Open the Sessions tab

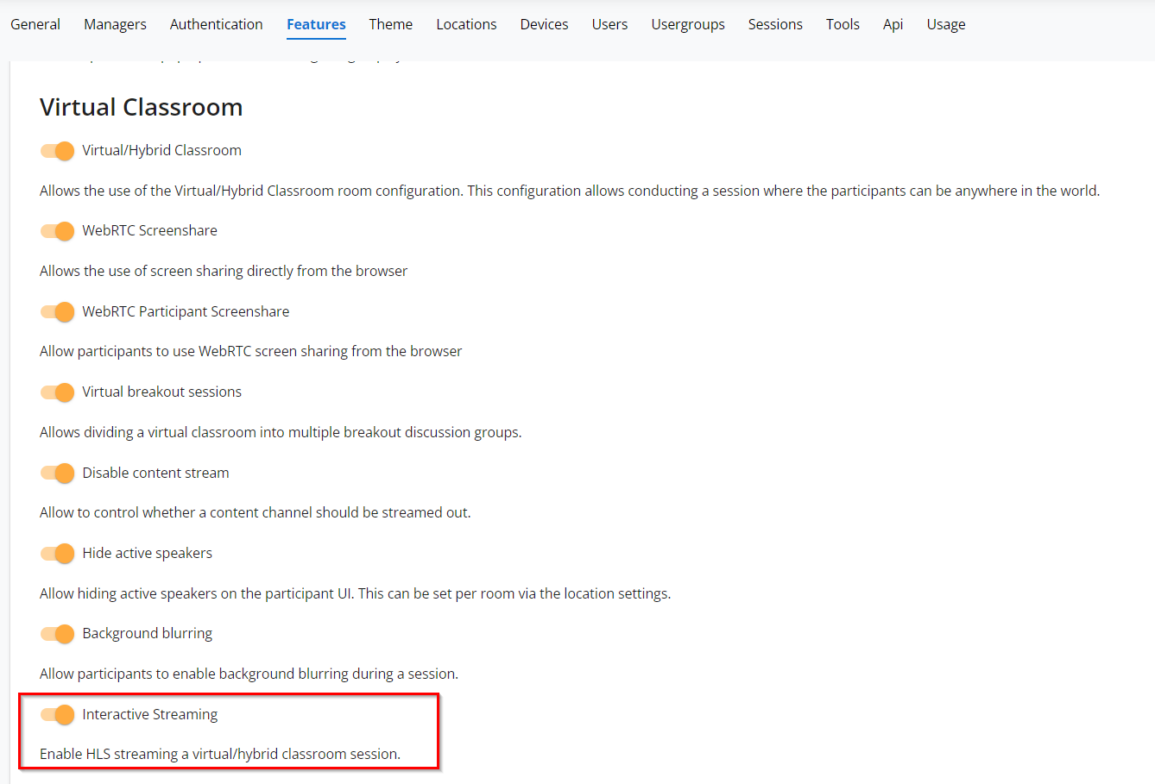pyautogui.click(x=775, y=24)
